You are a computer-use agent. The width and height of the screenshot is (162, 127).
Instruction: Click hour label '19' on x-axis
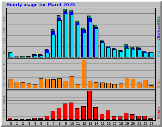point(127,124)
